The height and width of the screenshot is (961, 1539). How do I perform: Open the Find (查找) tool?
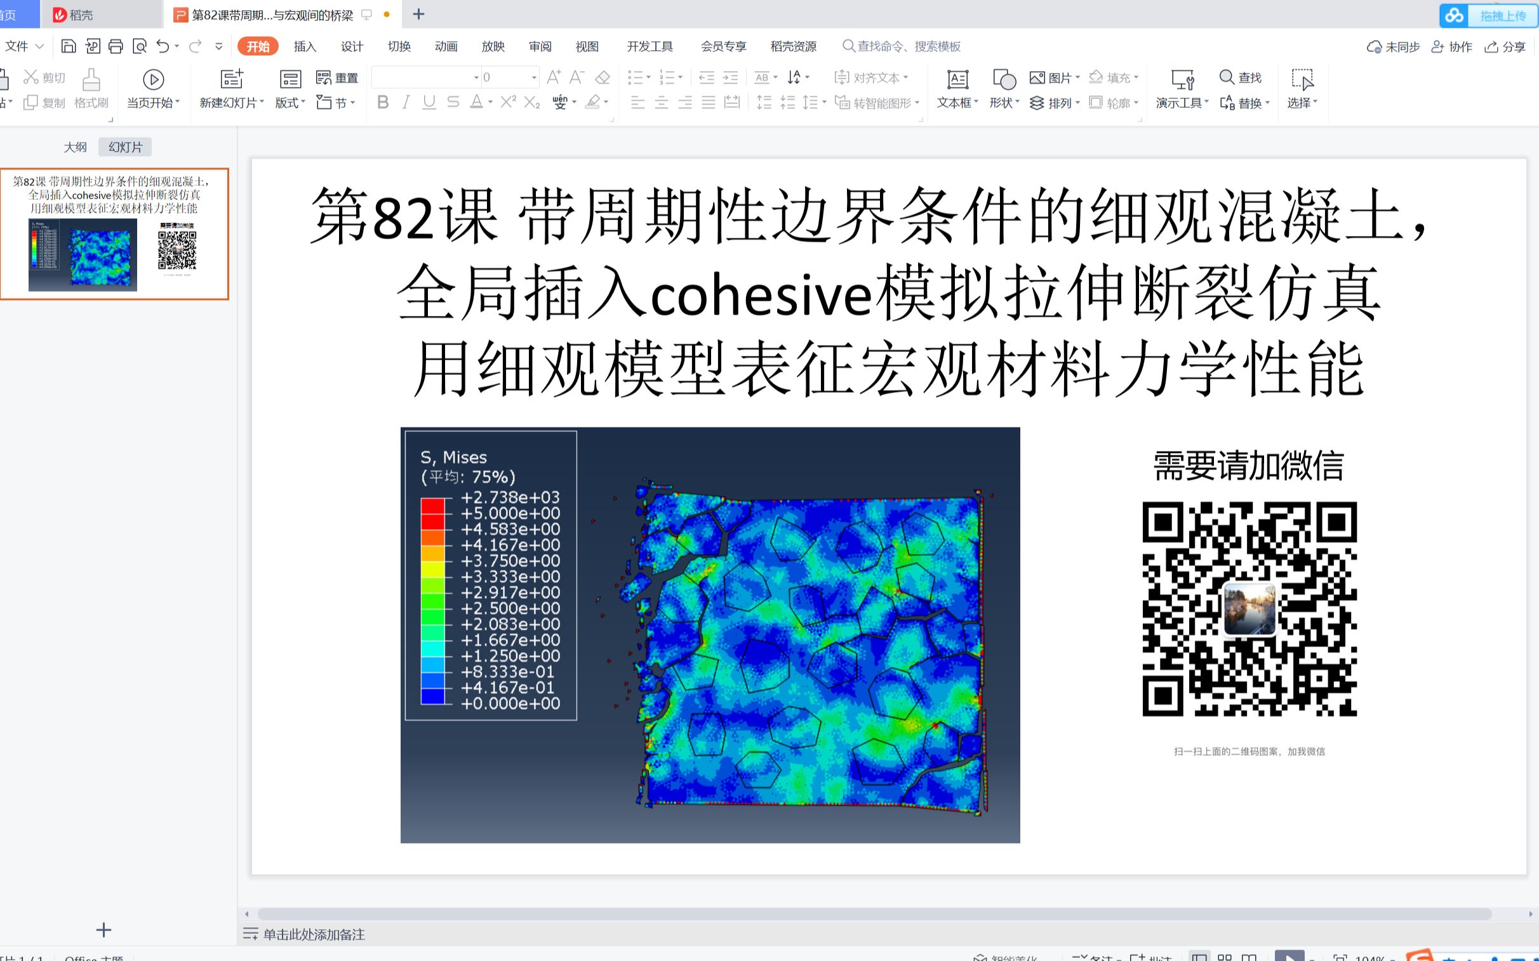pos(1240,77)
